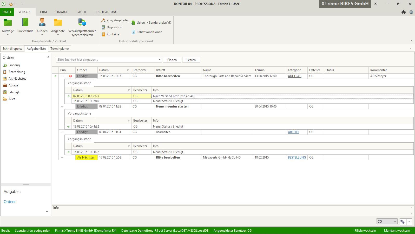Switch to the Terminplaner tab

(x=60, y=49)
